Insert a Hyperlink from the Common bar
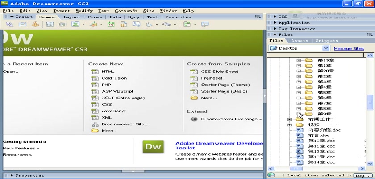This screenshot has width=375, height=179. 9,24
